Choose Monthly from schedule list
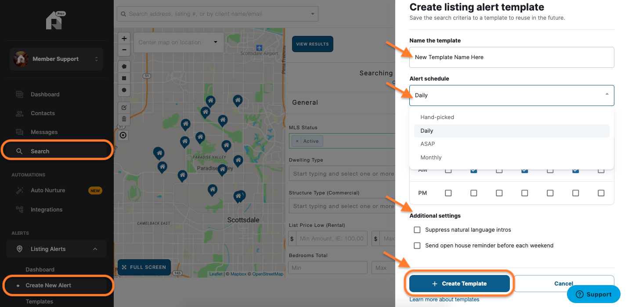The width and height of the screenshot is (628, 307). (x=512, y=158)
